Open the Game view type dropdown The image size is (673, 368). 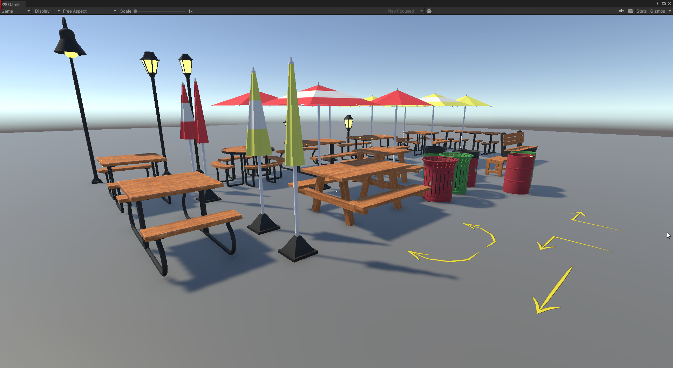click(x=16, y=11)
